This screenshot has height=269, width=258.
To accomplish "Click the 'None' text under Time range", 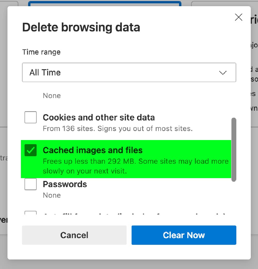I will (x=52, y=96).
